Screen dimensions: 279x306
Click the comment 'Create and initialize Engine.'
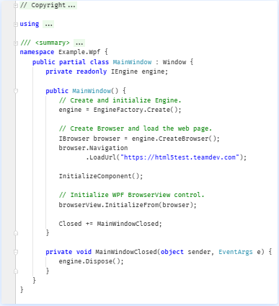click(x=120, y=100)
